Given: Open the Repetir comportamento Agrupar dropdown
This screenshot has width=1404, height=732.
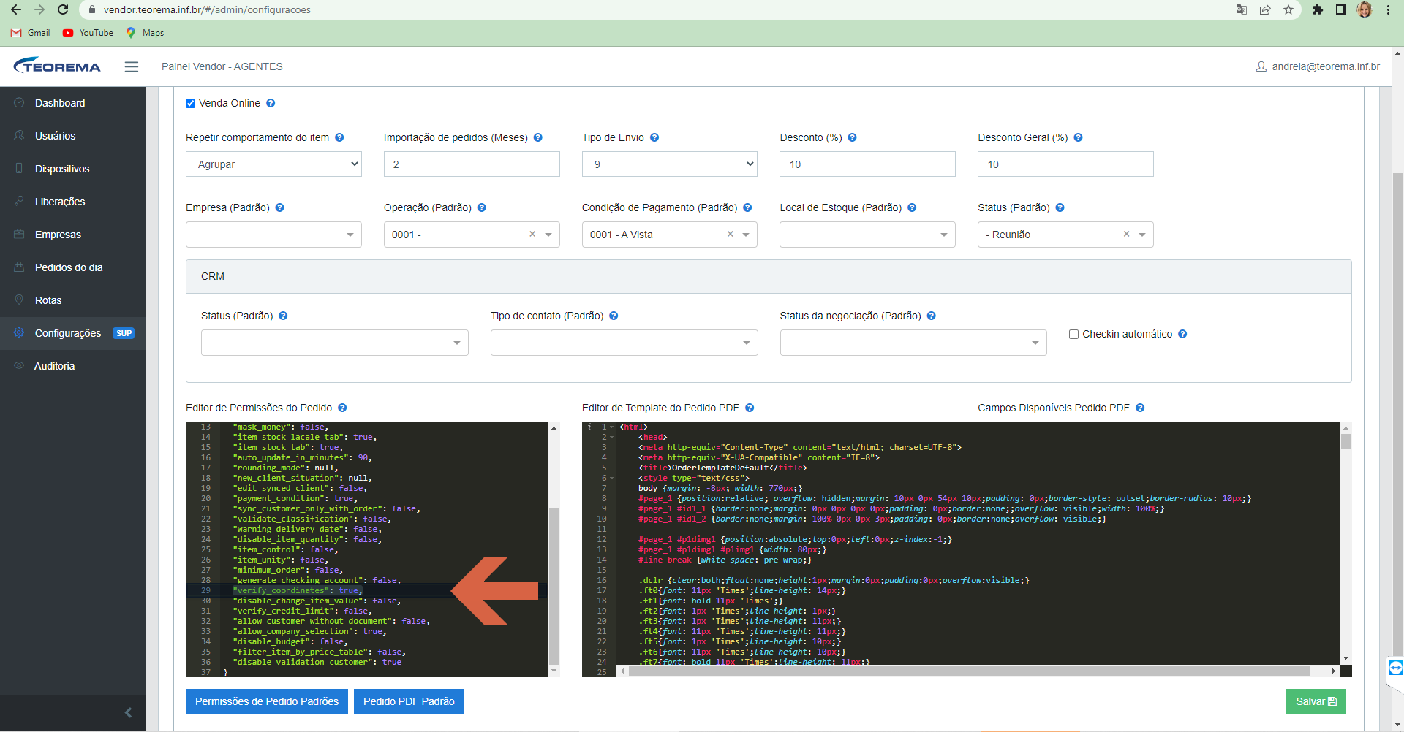Looking at the screenshot, I should click(273, 164).
